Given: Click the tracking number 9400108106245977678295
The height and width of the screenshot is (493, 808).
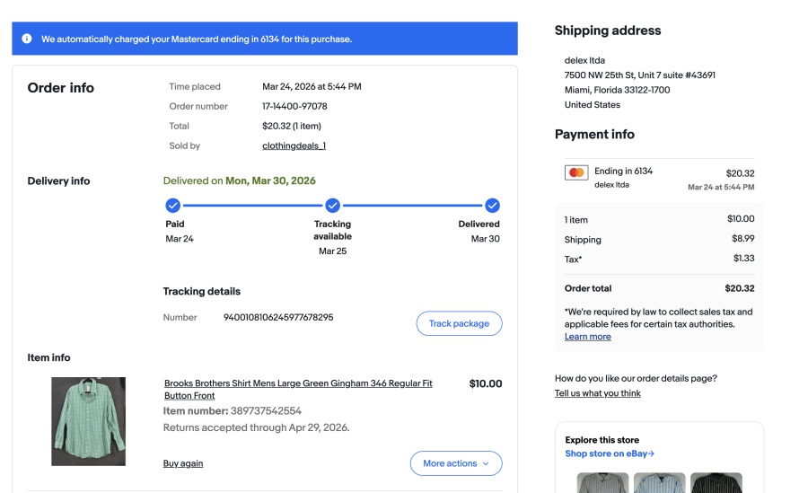Looking at the screenshot, I should [x=278, y=317].
